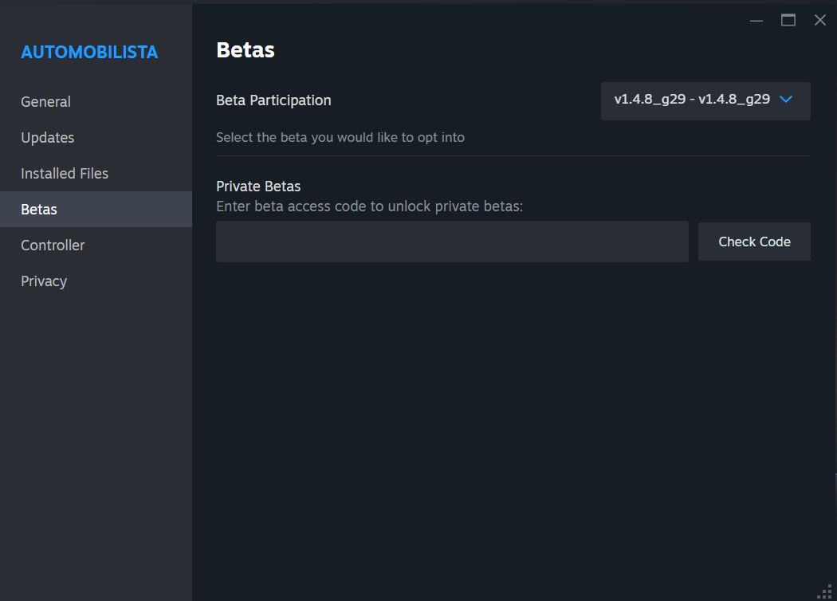Click the window resize grip in the corner
837x601 pixels.
point(826,591)
